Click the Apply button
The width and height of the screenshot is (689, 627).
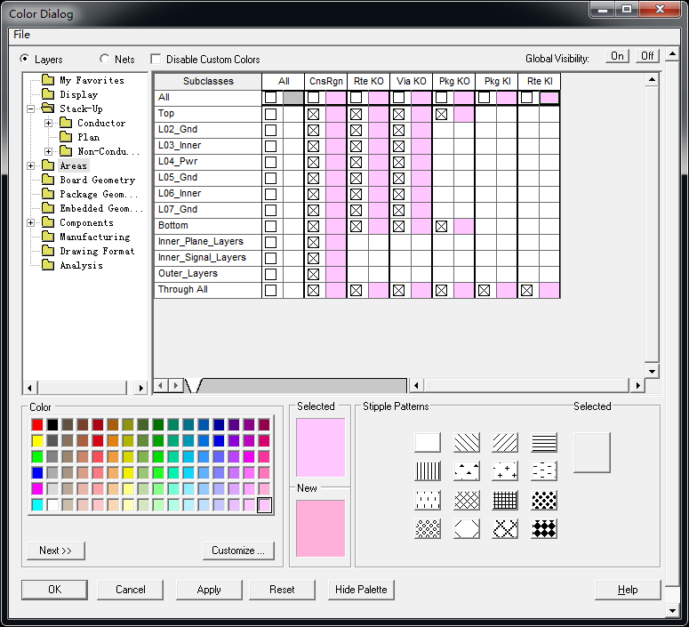pos(209,590)
